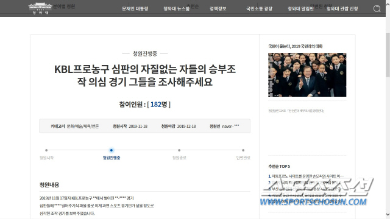Open the 문재인 대통령 menu
The width and height of the screenshot is (390, 219).
135,9
